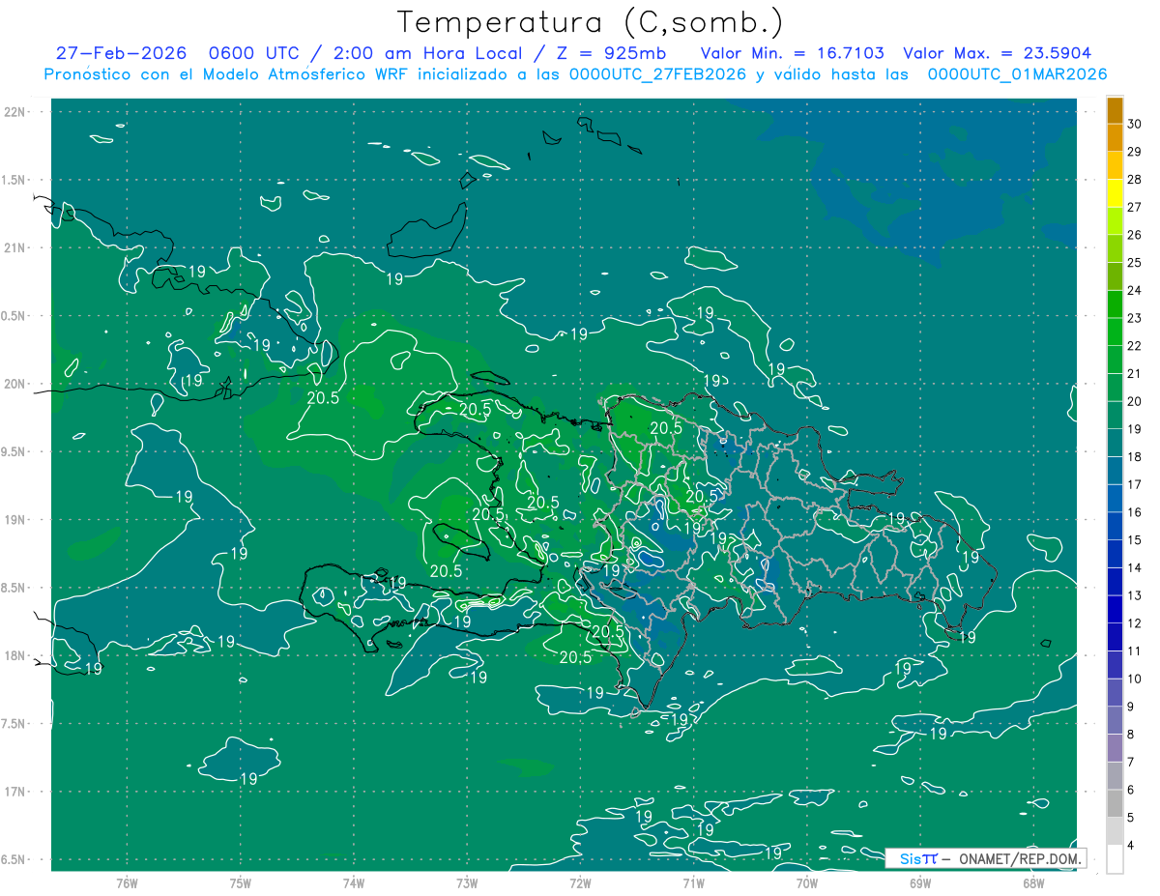Click the colorbar label "8"
Image resolution: width=1160 pixels, height=896 pixels.
(1129, 735)
